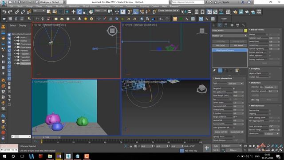Toggle the depth-of-field checkbox
The image size is (284, 160).
click(x=270, y=73)
